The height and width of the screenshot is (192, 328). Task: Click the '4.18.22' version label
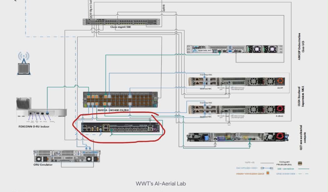point(279,116)
